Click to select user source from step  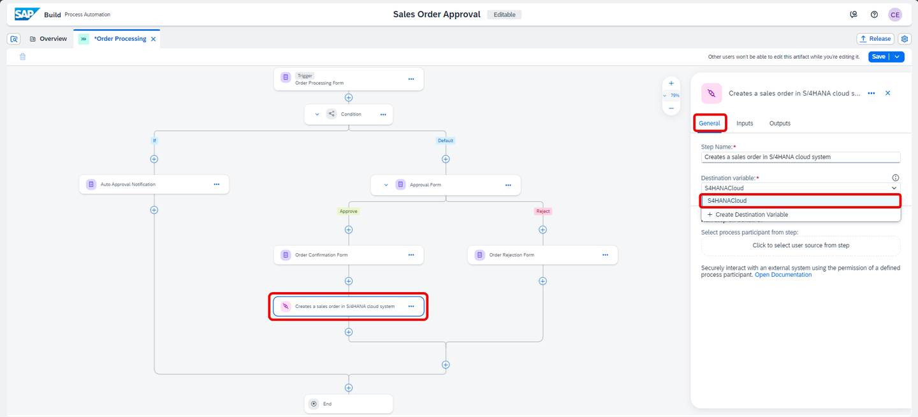(801, 245)
